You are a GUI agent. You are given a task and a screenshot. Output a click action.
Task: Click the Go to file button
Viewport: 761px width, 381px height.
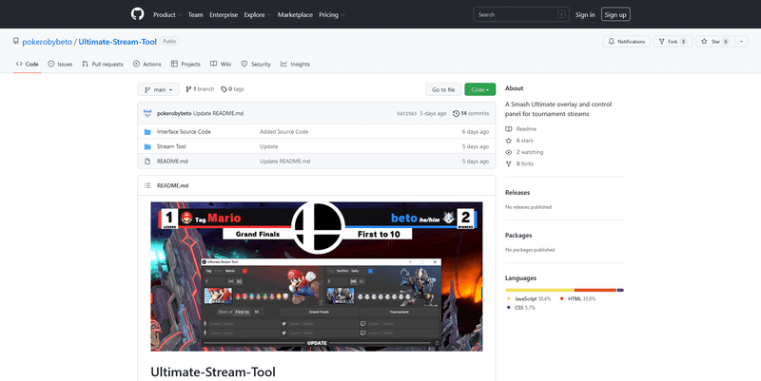(443, 89)
